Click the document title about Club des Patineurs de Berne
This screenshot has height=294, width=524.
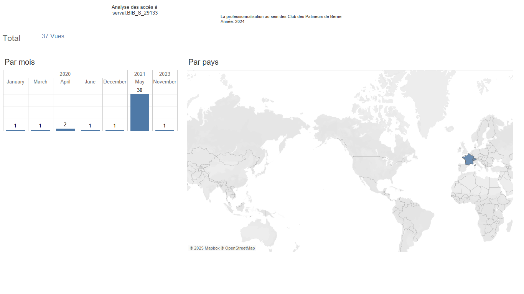click(281, 16)
